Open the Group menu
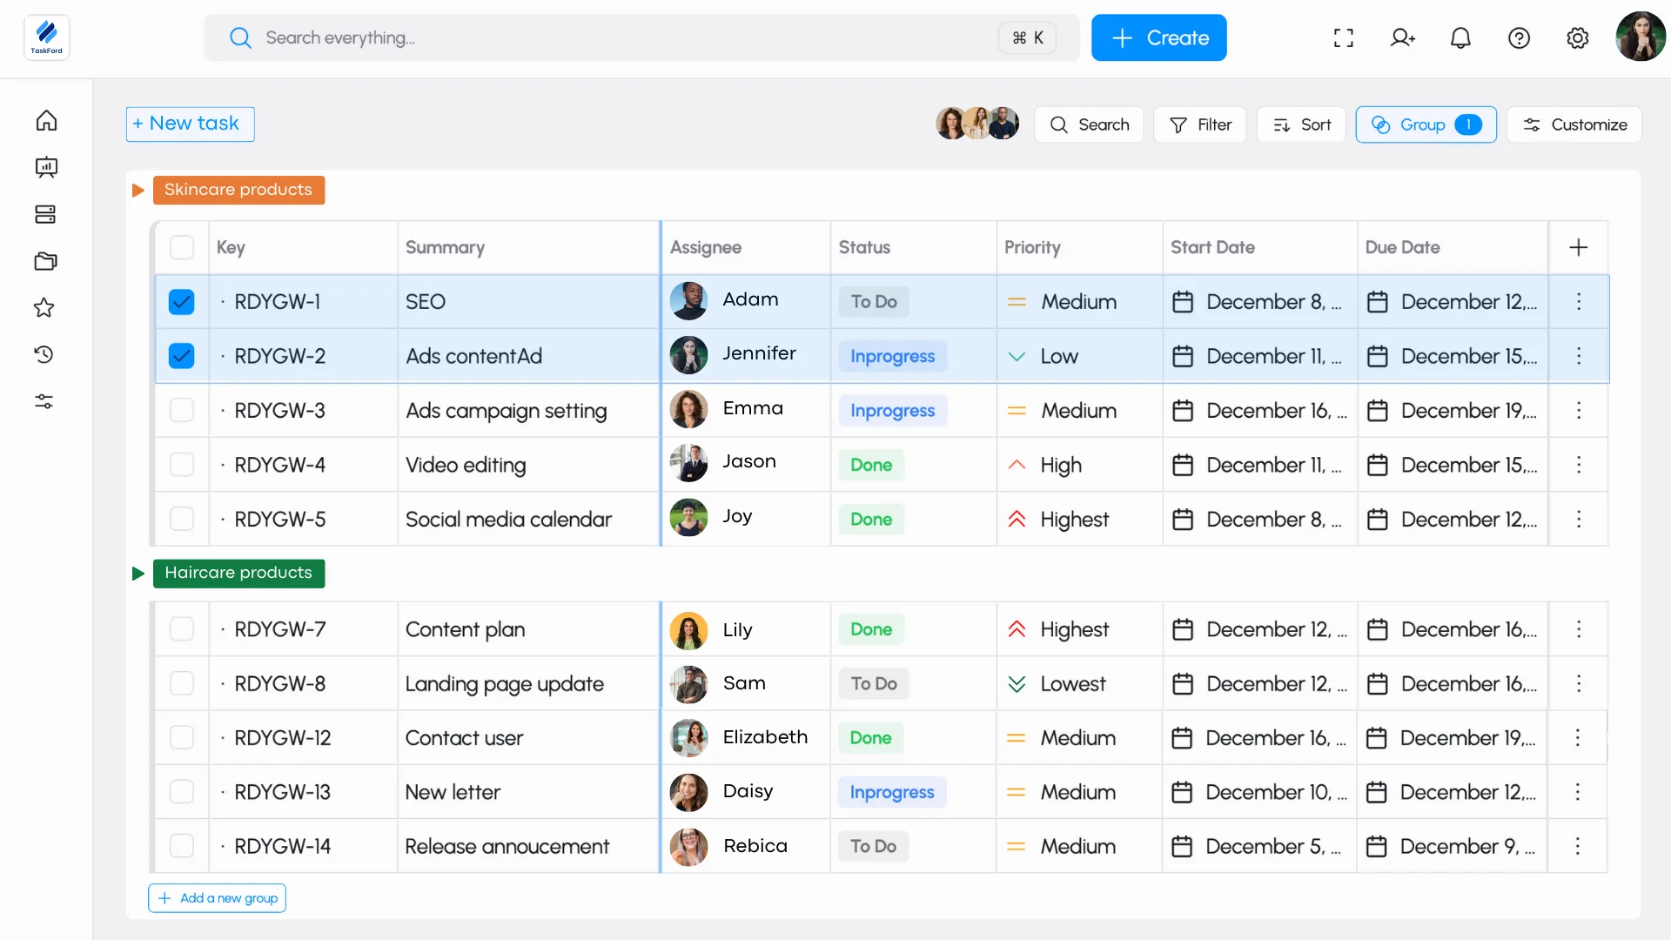The image size is (1671, 940). coord(1425,125)
